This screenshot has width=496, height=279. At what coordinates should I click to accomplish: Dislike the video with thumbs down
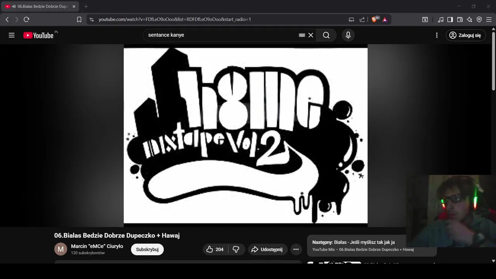pos(236,250)
